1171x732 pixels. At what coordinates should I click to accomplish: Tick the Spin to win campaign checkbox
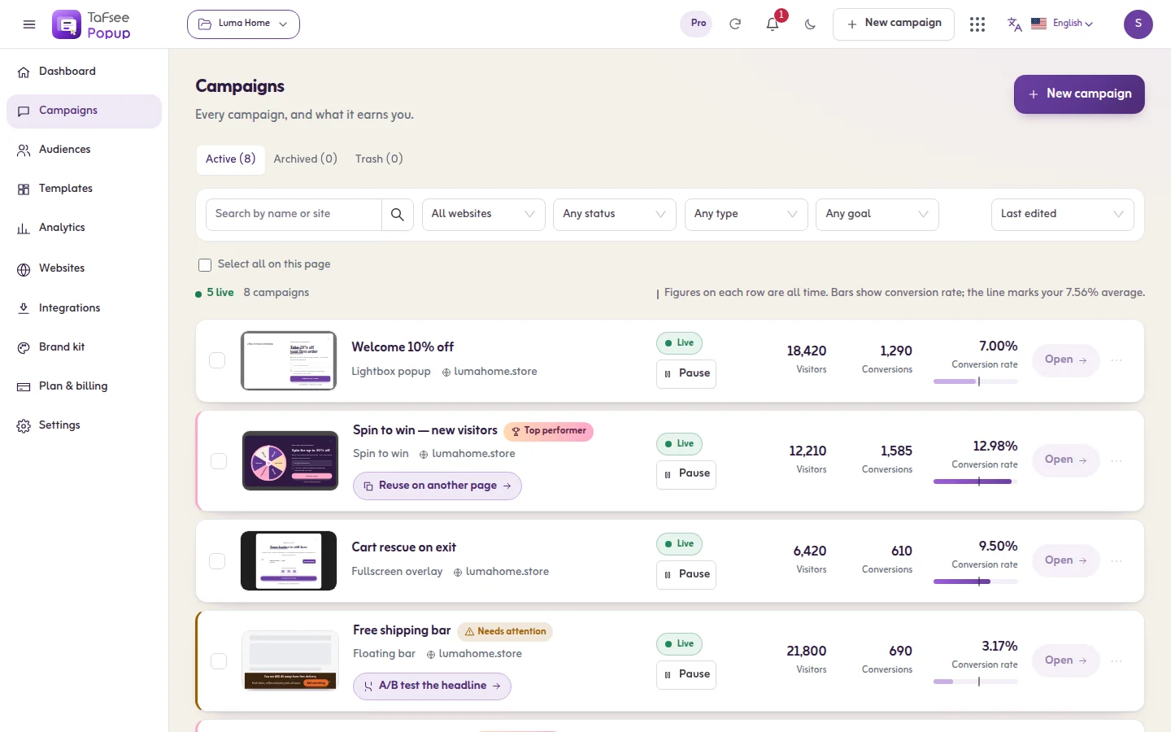coord(219,461)
